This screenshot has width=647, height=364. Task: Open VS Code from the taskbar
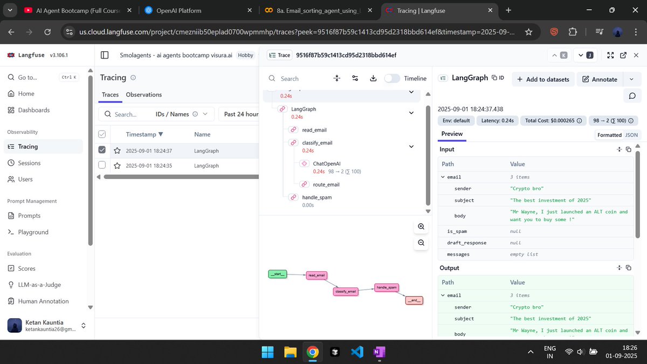pyautogui.click(x=357, y=352)
